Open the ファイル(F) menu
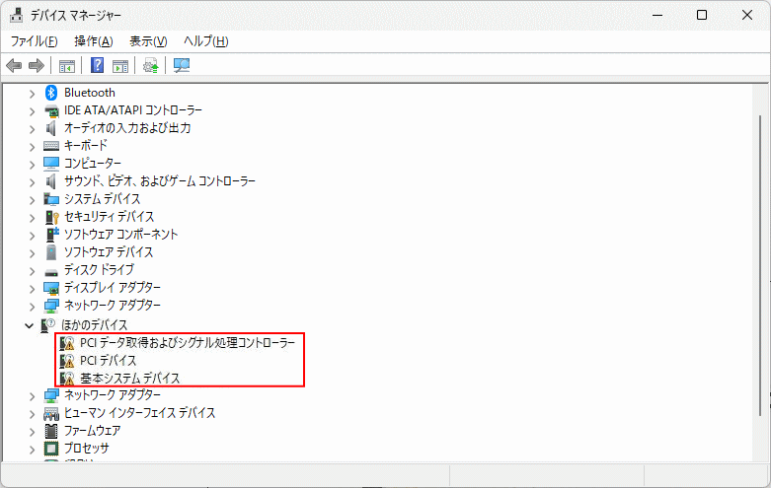Screen dimensions: 771x488 tap(34, 41)
